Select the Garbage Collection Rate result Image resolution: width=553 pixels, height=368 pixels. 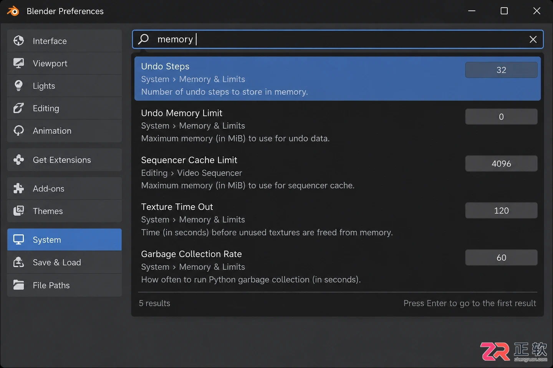coord(338,267)
